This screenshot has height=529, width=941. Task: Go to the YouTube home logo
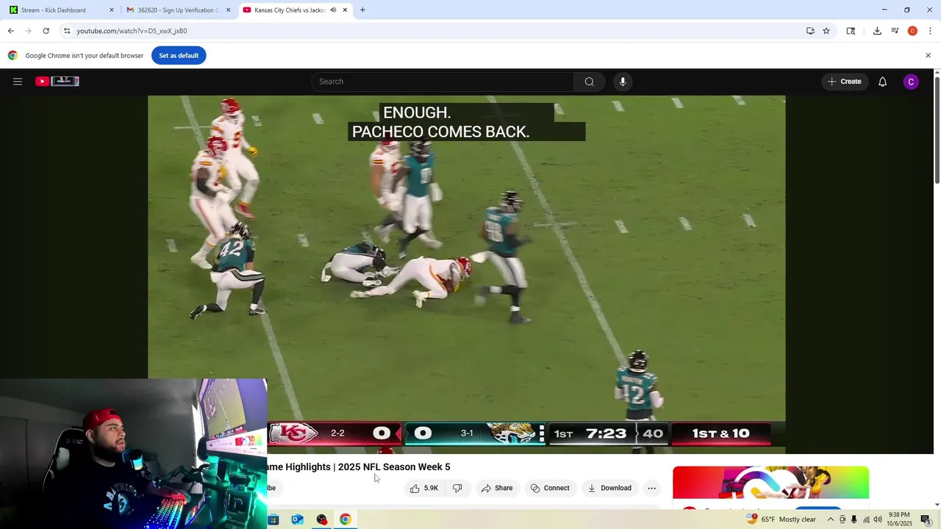(57, 82)
